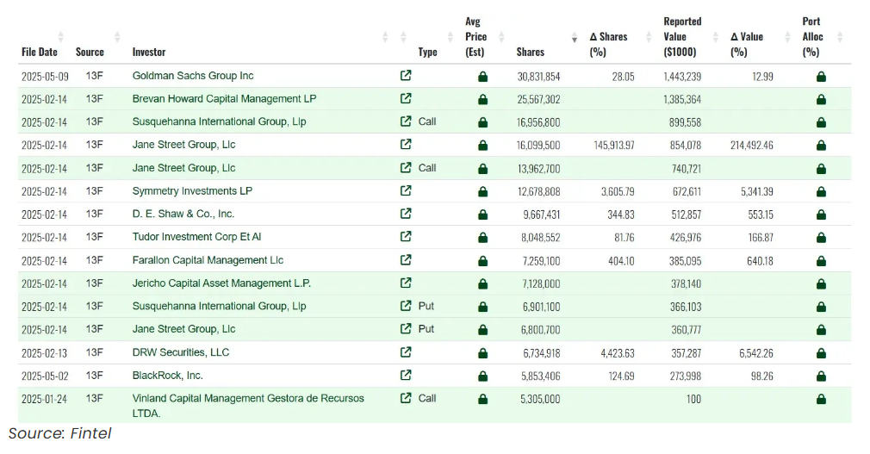The image size is (870, 454).
Task: Open external link icon for Goldman Sachs row
Action: [x=406, y=76]
